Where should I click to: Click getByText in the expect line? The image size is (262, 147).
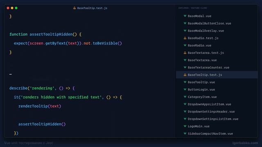click(x=56, y=43)
